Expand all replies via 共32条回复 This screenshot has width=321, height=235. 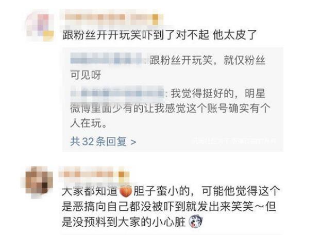pyautogui.click(x=103, y=141)
